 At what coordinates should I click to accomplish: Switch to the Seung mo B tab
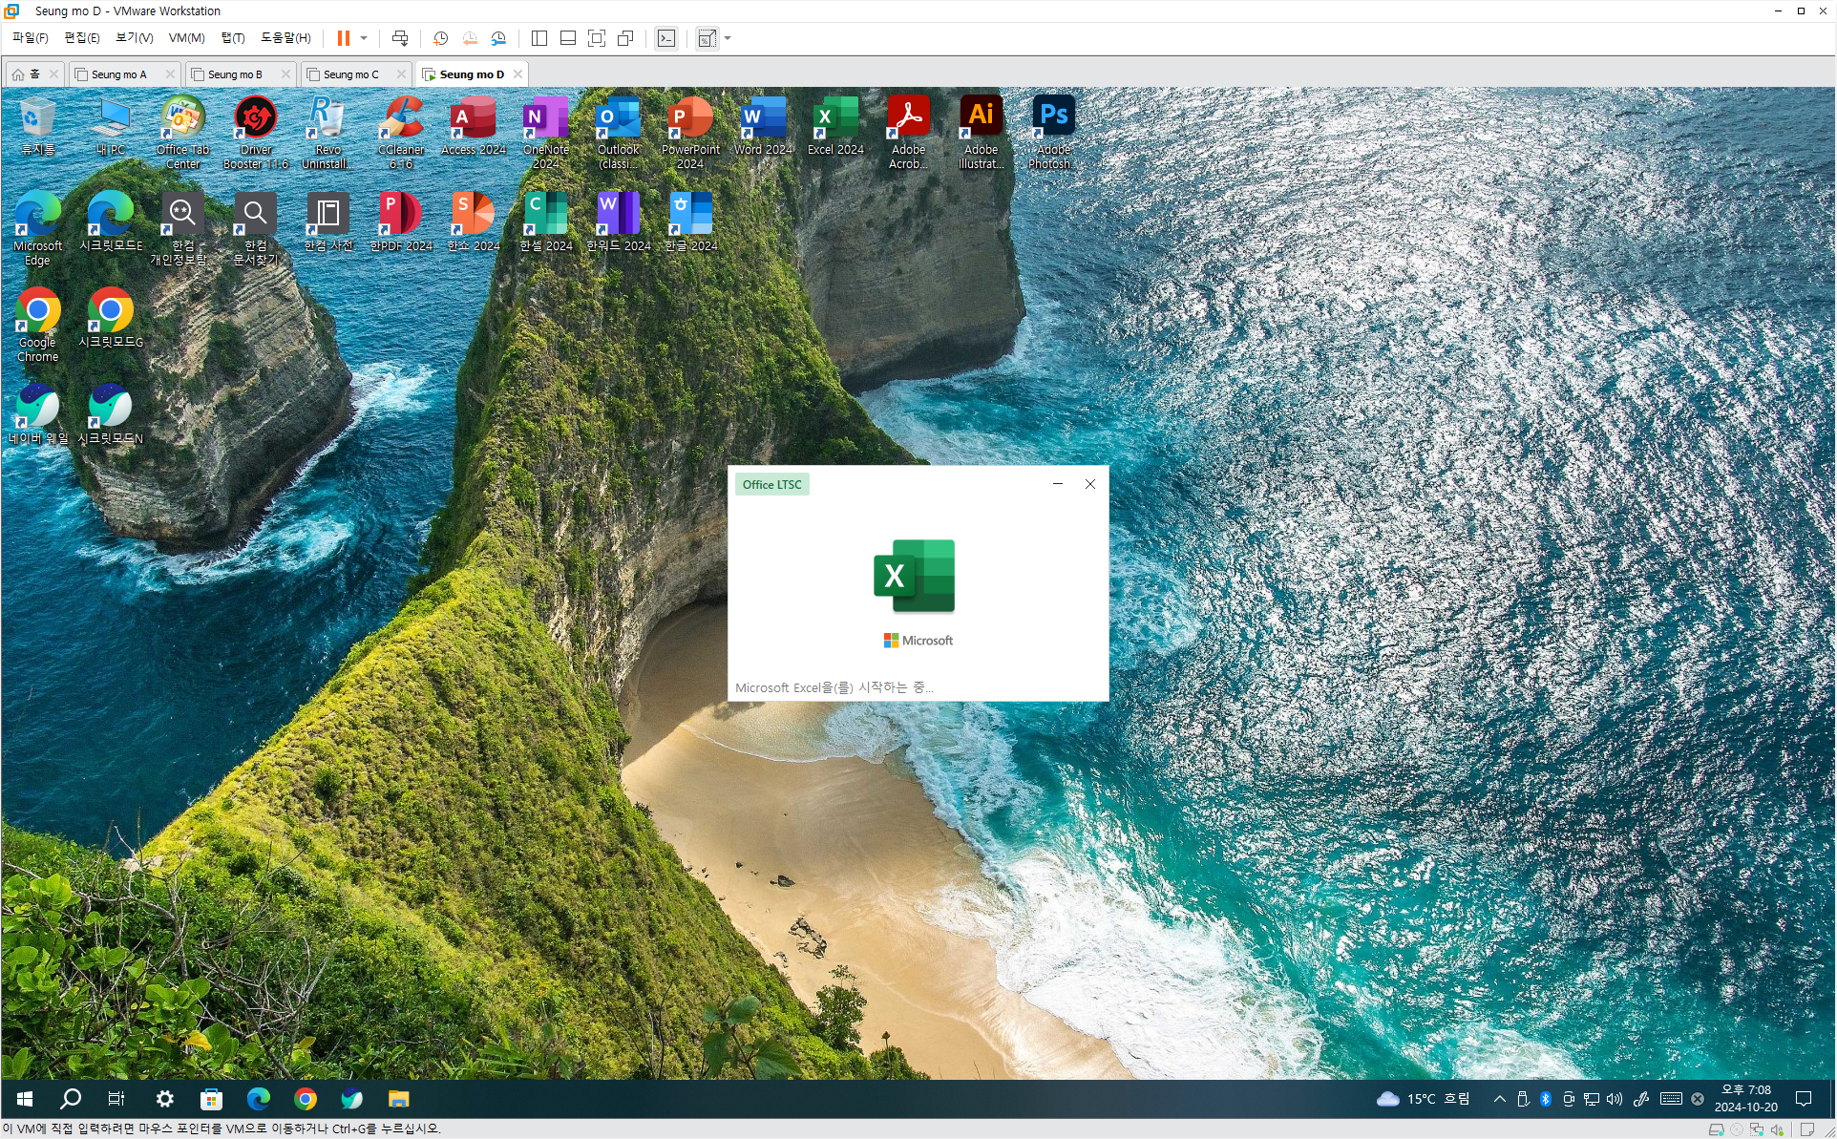pyautogui.click(x=235, y=74)
